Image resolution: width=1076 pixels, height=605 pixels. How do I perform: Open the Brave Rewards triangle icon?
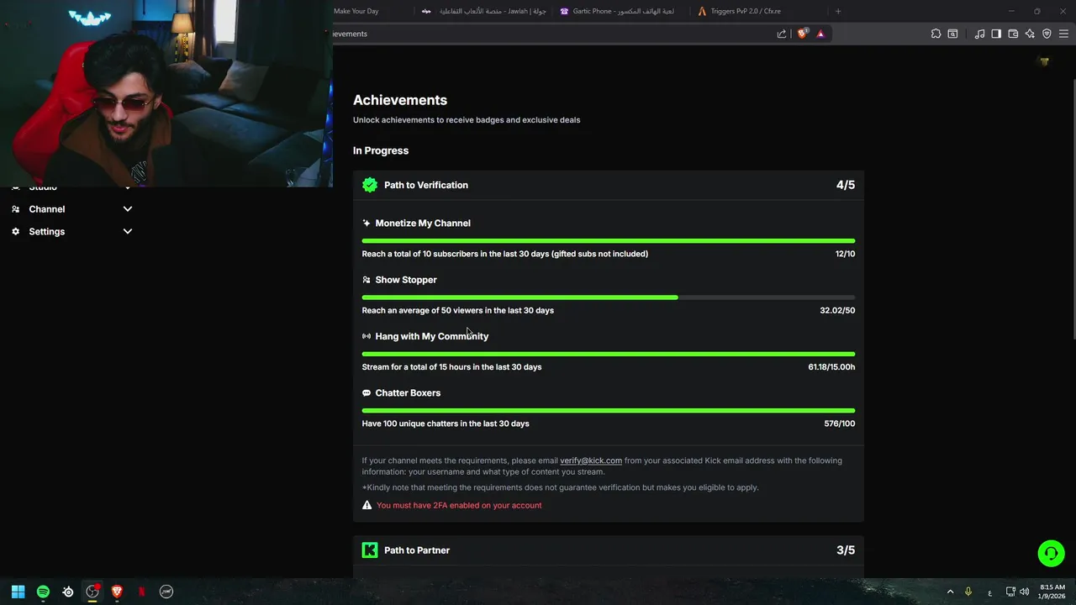(x=820, y=34)
